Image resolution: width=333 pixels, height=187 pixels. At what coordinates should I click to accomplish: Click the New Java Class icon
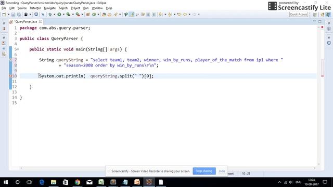click(94, 15)
